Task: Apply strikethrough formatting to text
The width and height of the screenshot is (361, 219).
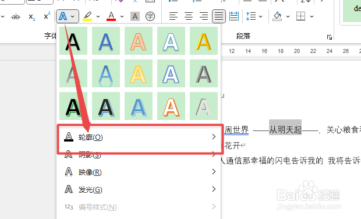Action: (16, 16)
